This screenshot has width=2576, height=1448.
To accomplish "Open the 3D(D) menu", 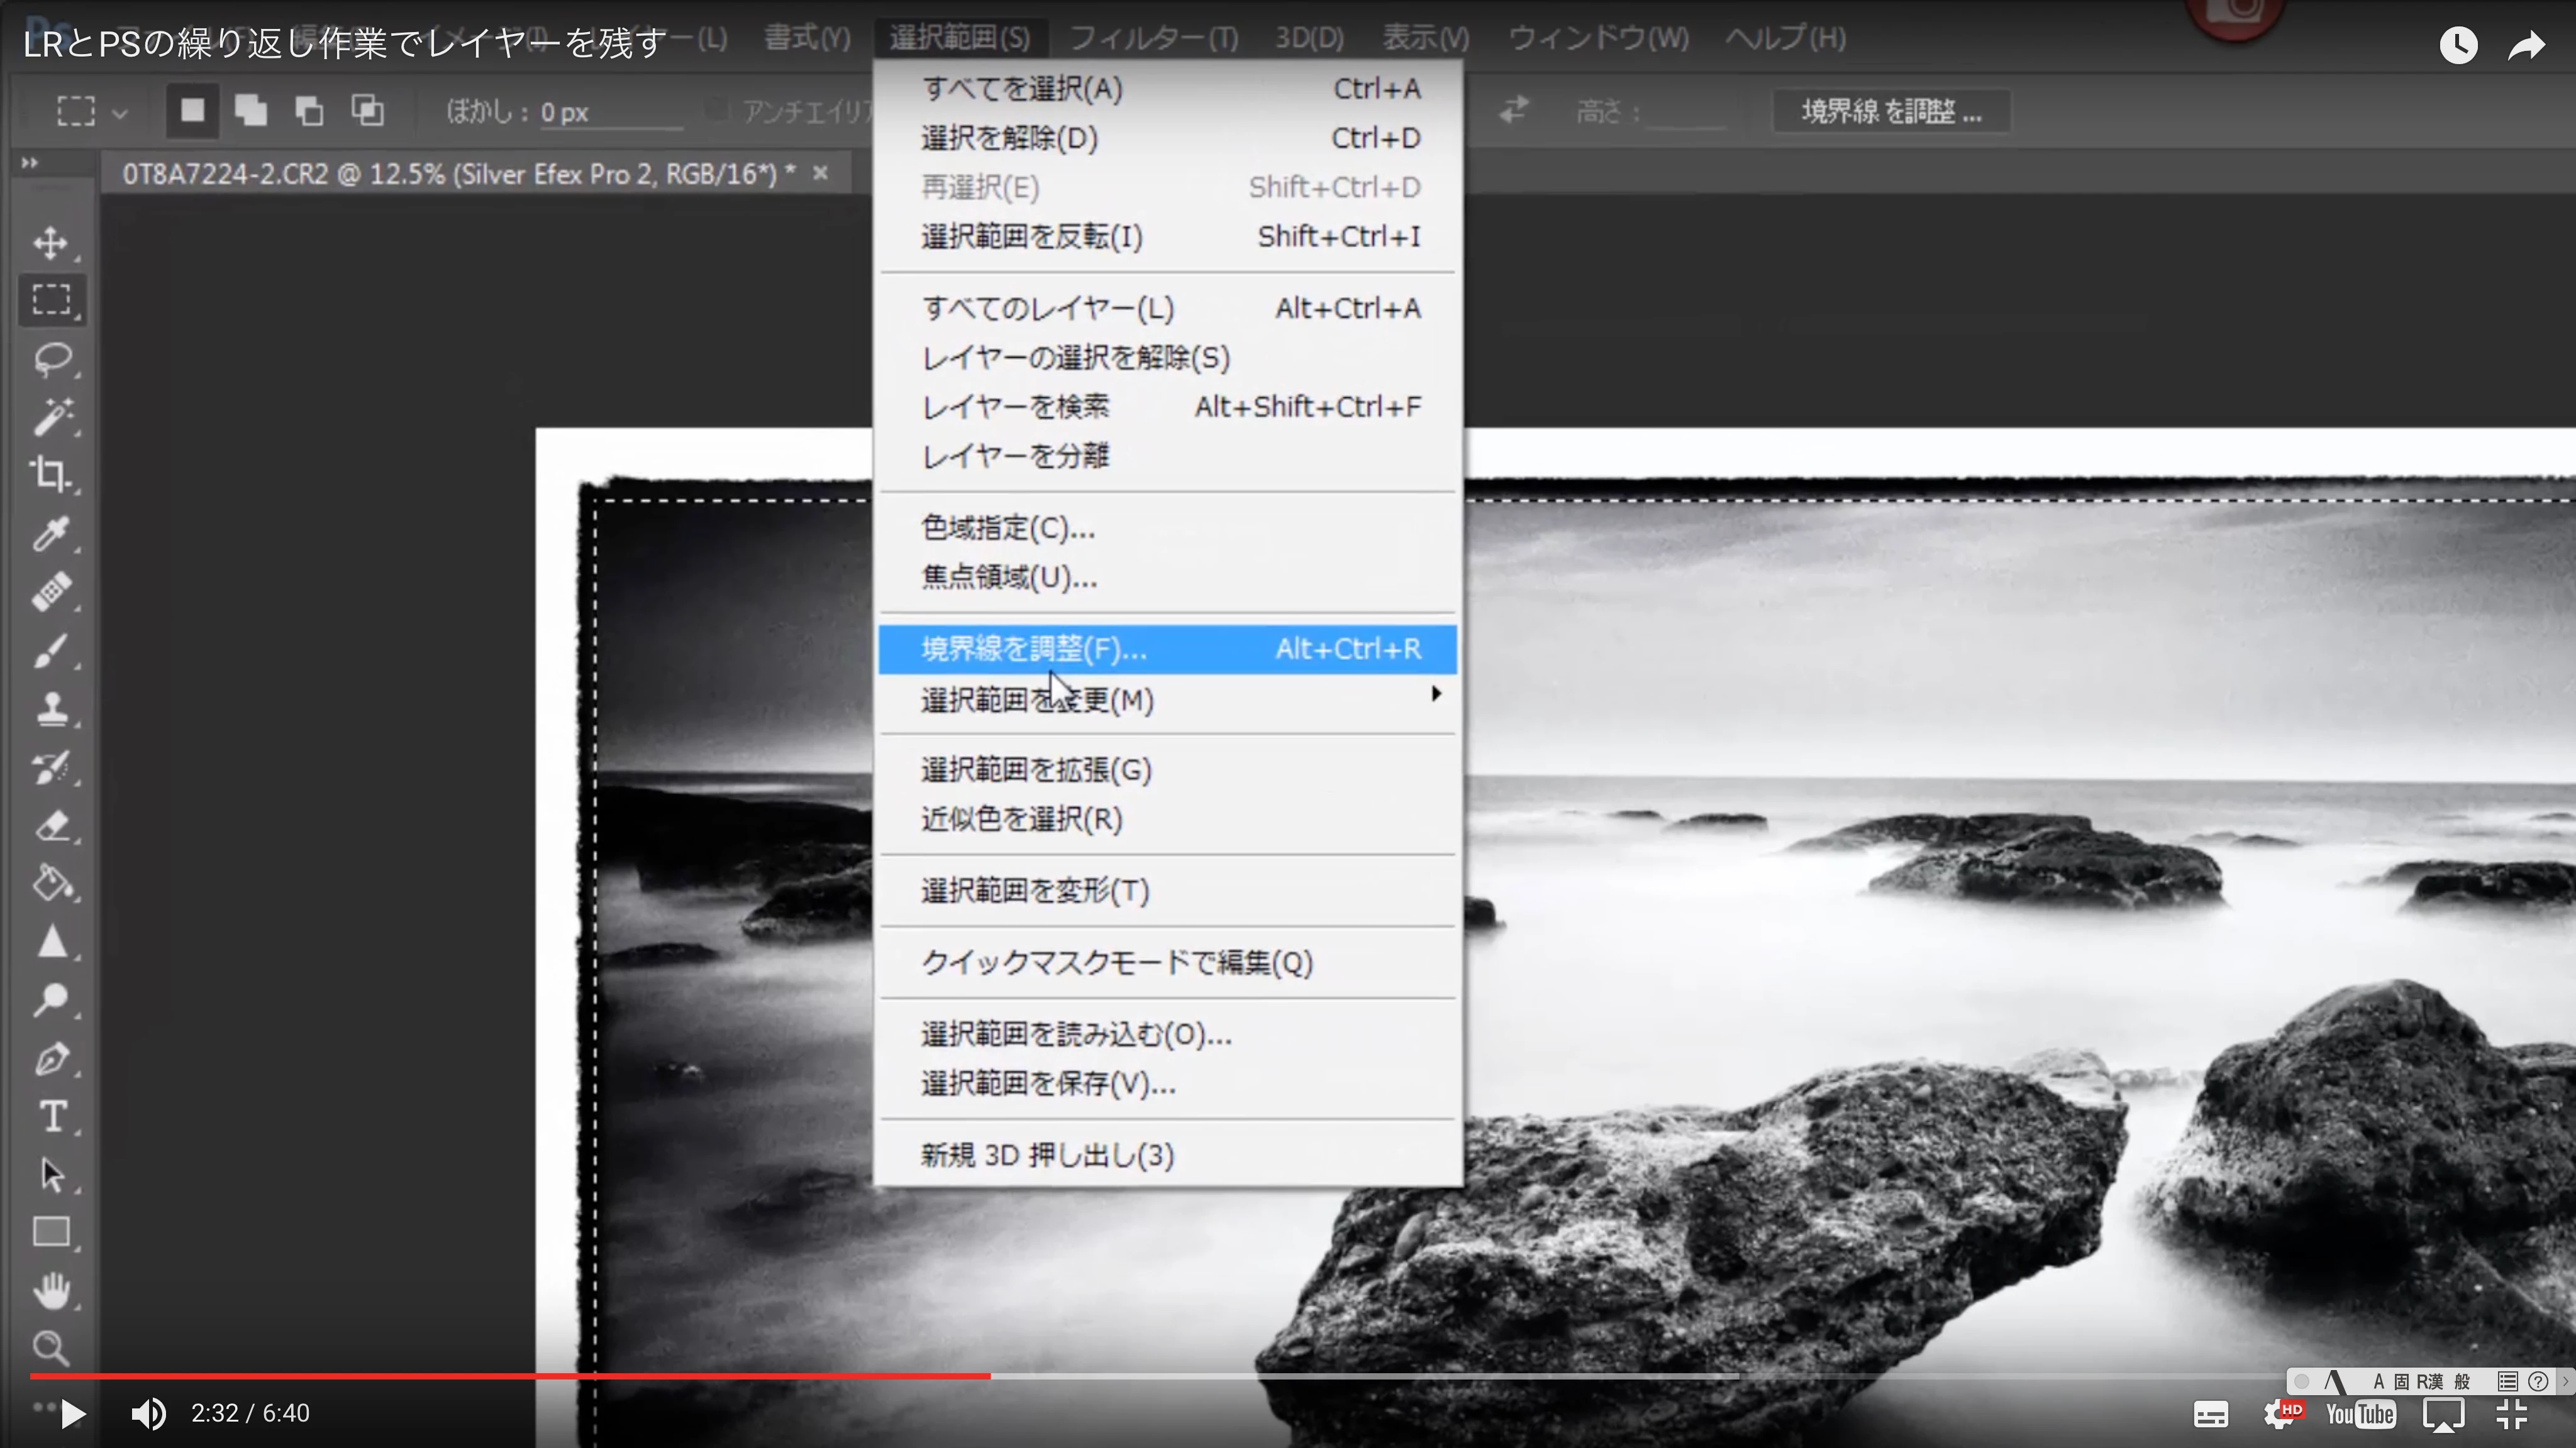I will tap(1309, 38).
